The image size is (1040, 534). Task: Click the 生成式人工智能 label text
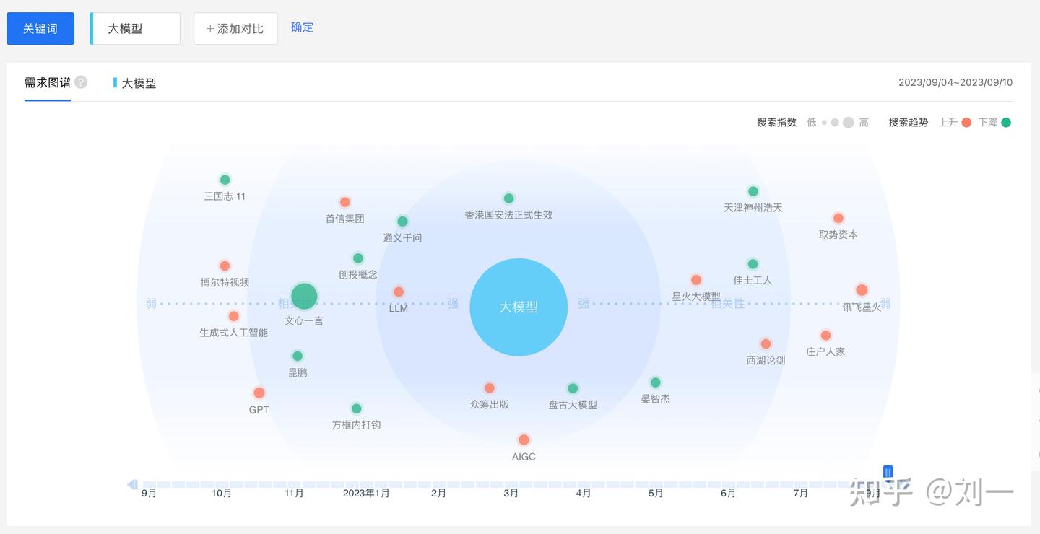[234, 333]
